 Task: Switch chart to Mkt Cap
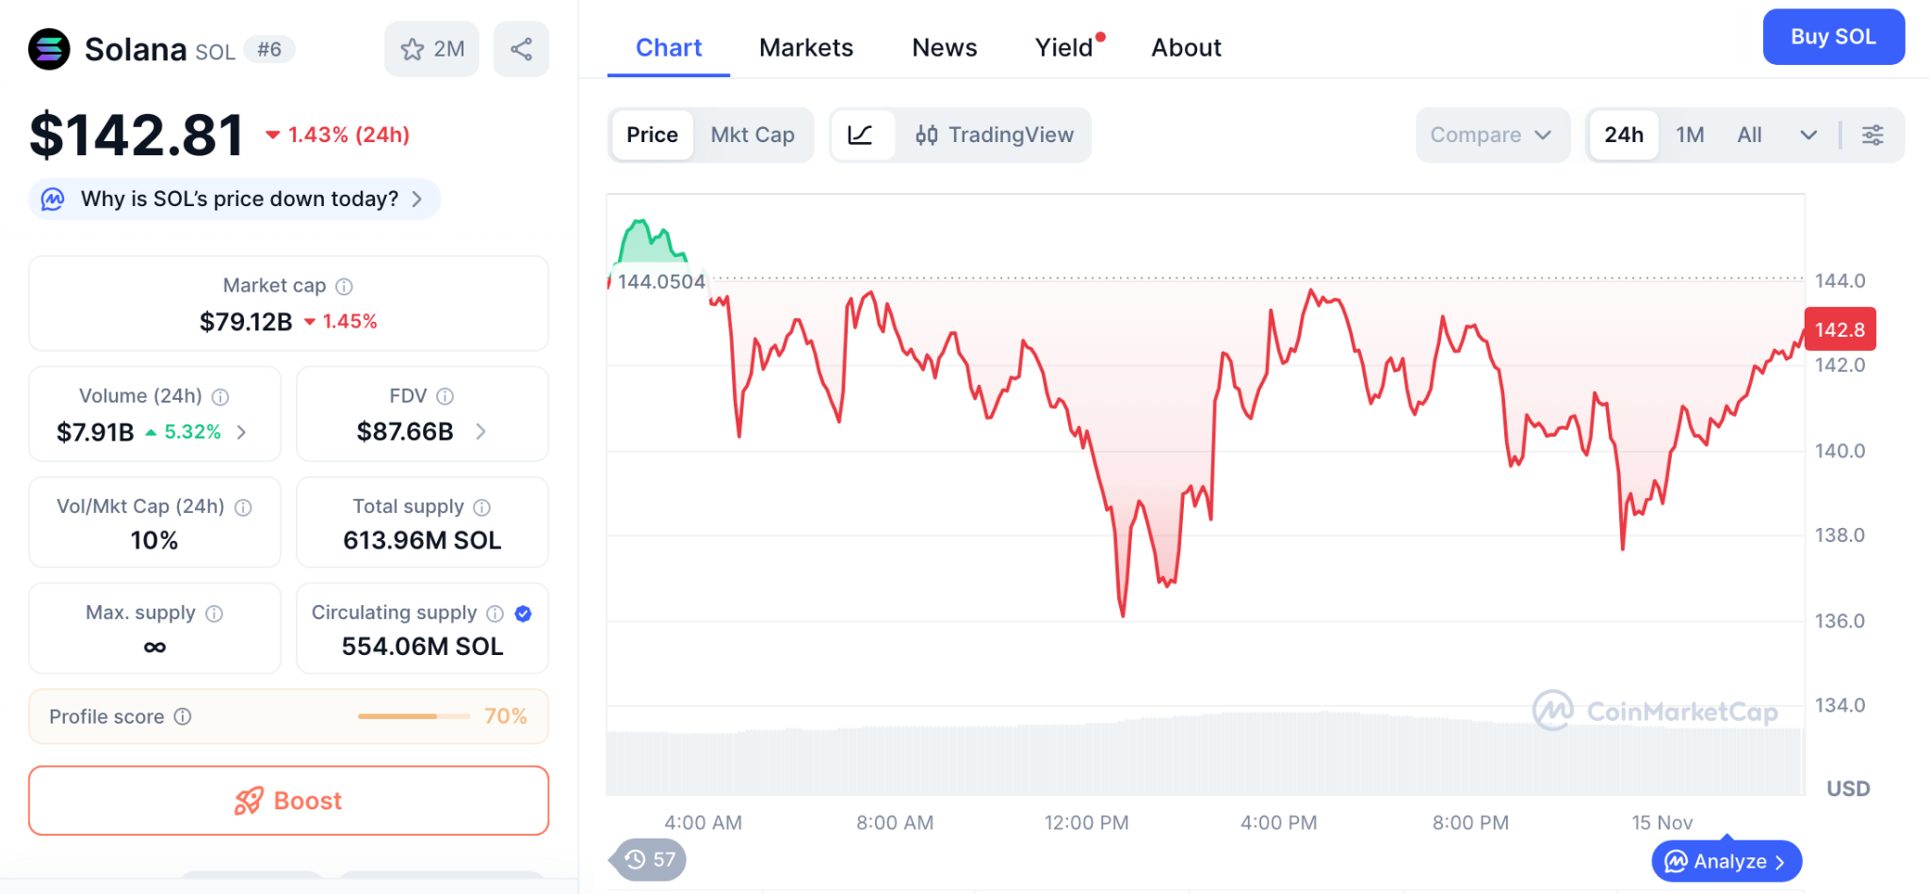coord(752,136)
